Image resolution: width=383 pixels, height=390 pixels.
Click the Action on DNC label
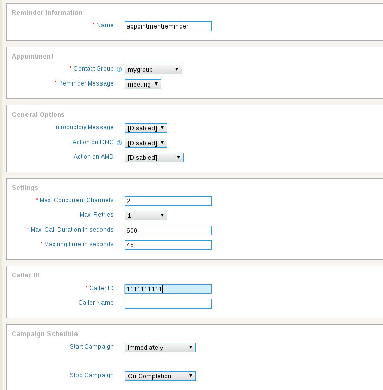click(93, 142)
